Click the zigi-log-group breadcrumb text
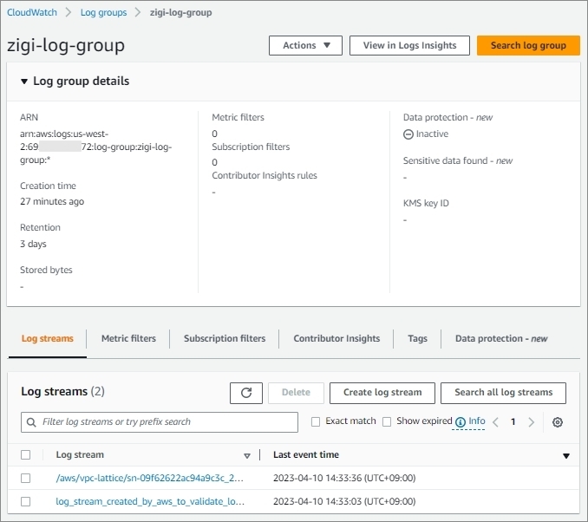This screenshot has width=588, height=522. coord(180,12)
